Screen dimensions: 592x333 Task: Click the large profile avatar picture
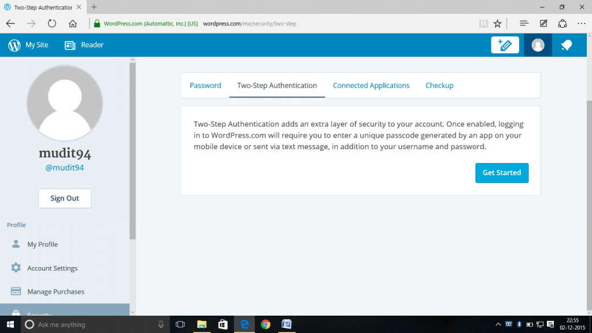tap(65, 103)
